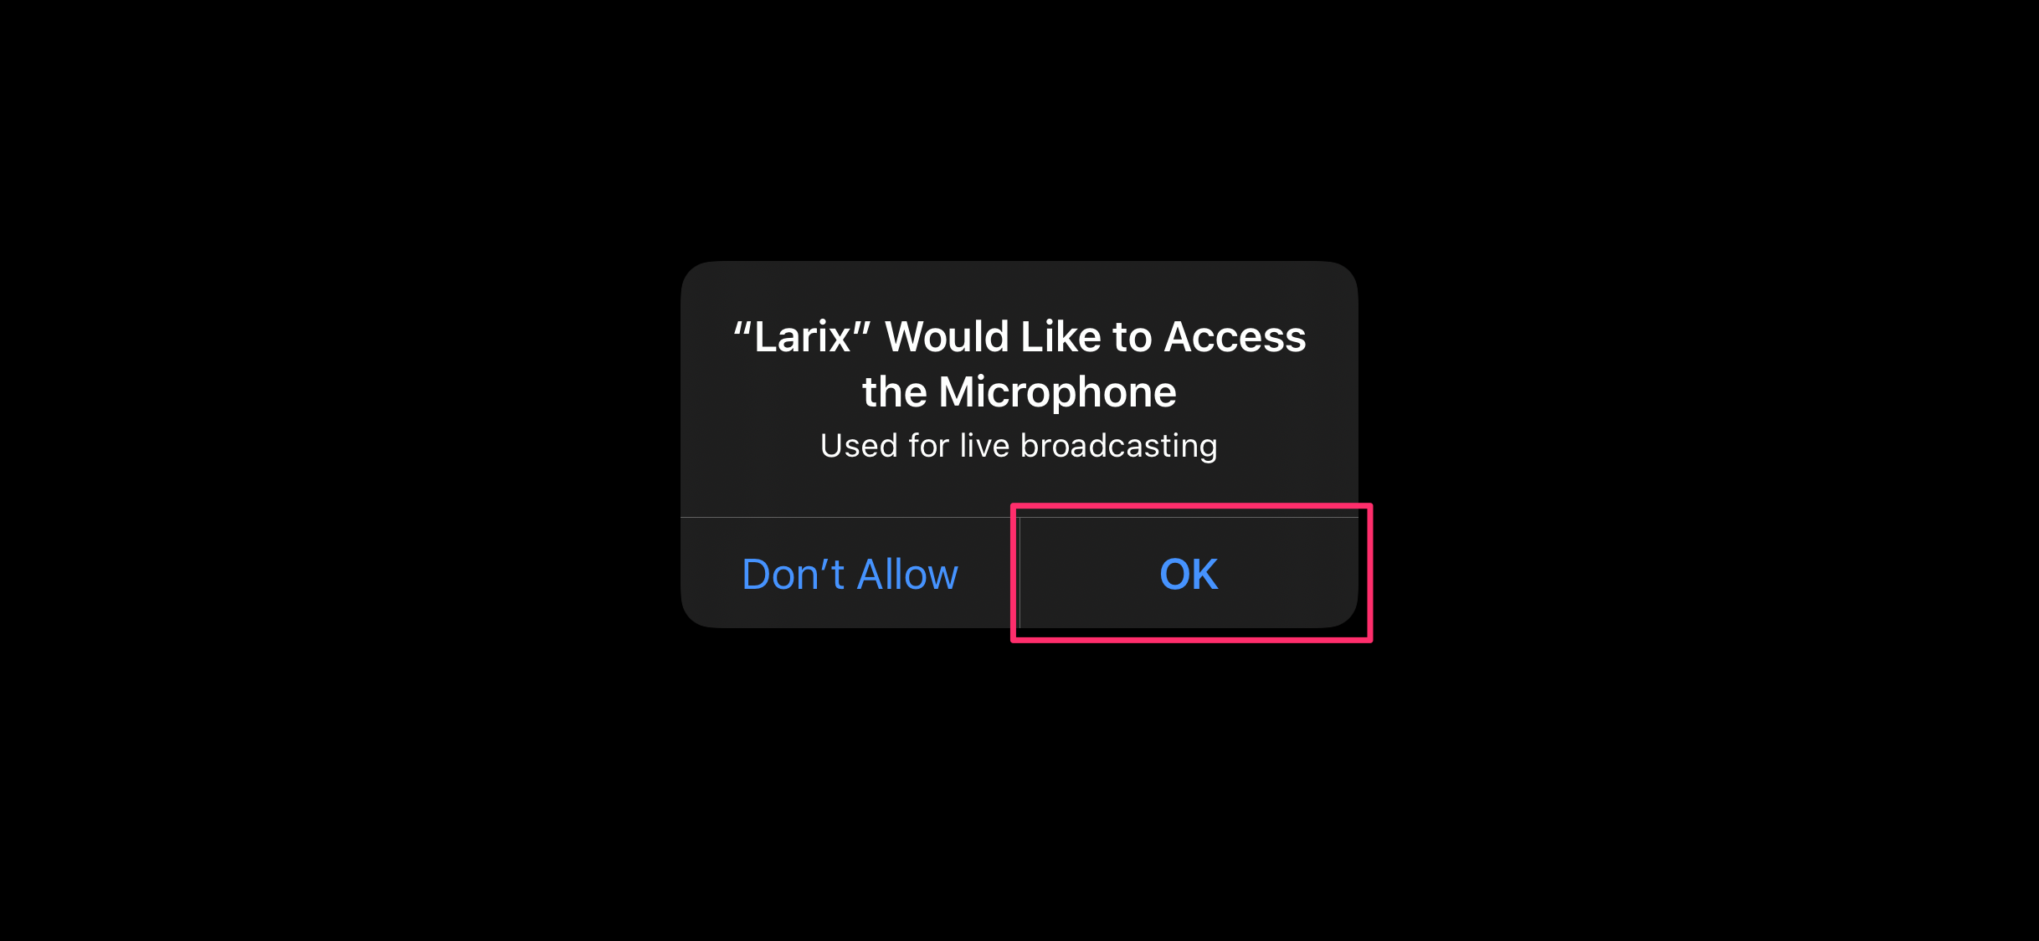Select the blue Don't Allow text
This screenshot has width=2039, height=941.
click(x=850, y=574)
